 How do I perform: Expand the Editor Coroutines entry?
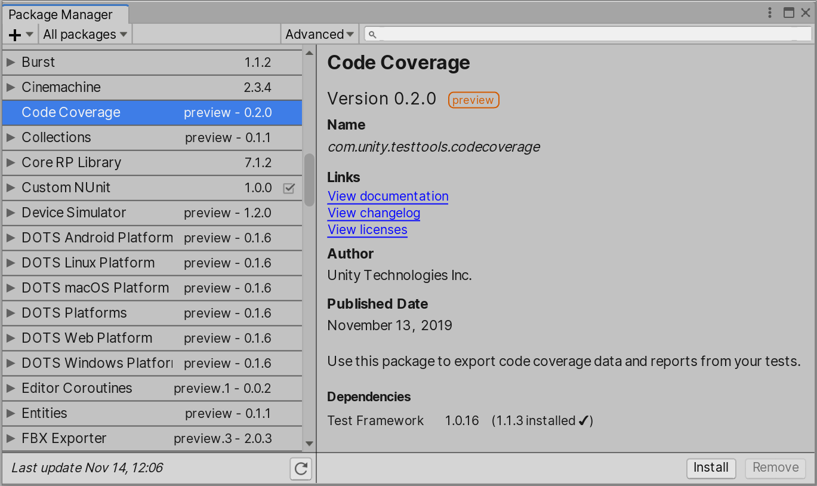tap(11, 388)
